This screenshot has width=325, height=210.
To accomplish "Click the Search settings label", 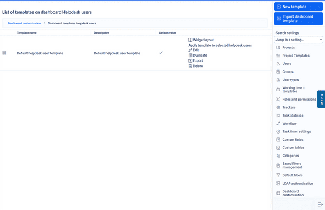I will (287, 33).
